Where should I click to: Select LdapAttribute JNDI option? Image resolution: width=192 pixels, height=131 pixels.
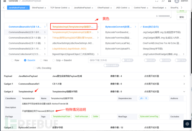(69, 49)
